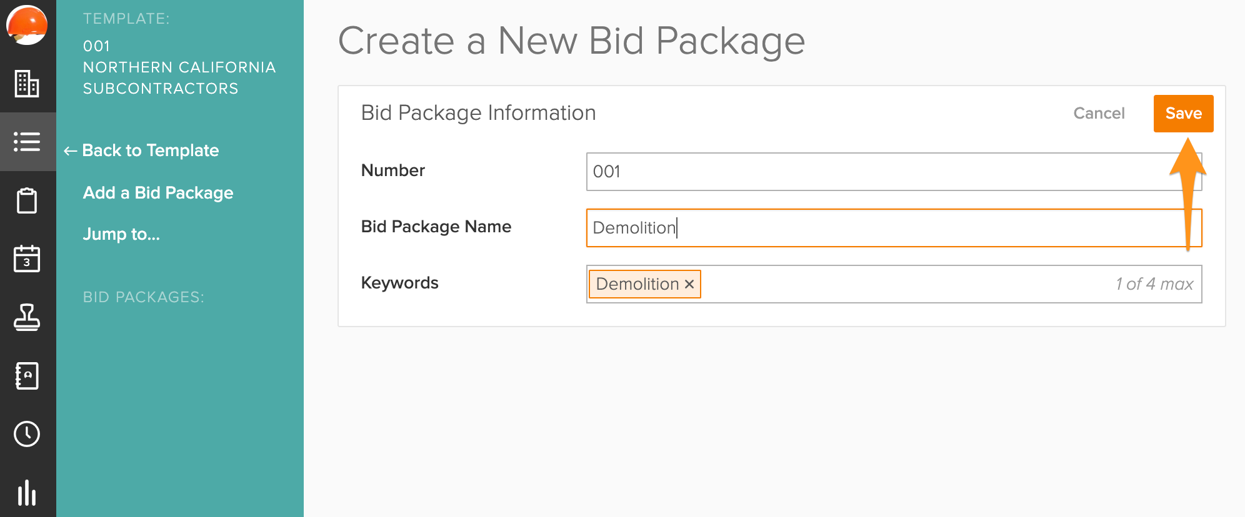Click Add a Bid Package
1245x517 pixels.
click(158, 193)
